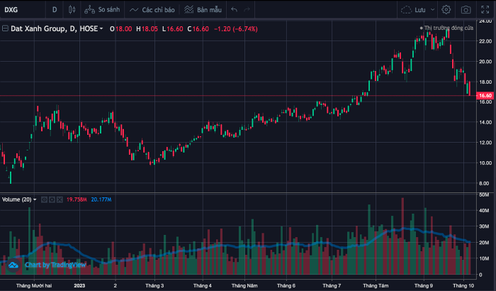This screenshot has height=291, width=496.
Task: Take a snapshot with camera icon
Action: tap(466, 10)
